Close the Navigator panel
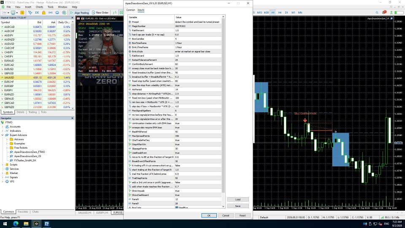 click(72, 118)
